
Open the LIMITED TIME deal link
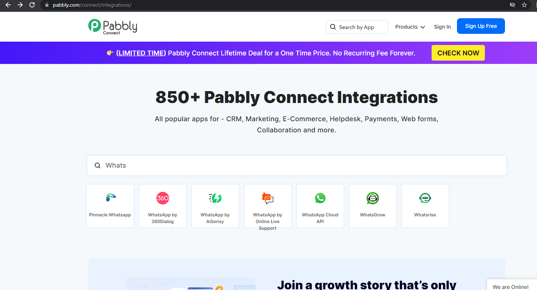point(141,53)
